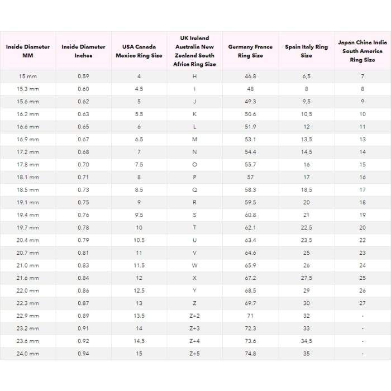Select USA ring size 7.5 cell

pyautogui.click(x=139, y=164)
